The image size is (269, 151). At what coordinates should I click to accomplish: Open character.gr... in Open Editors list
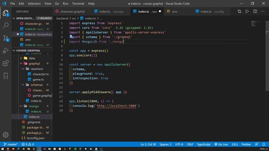[x=34, y=23]
